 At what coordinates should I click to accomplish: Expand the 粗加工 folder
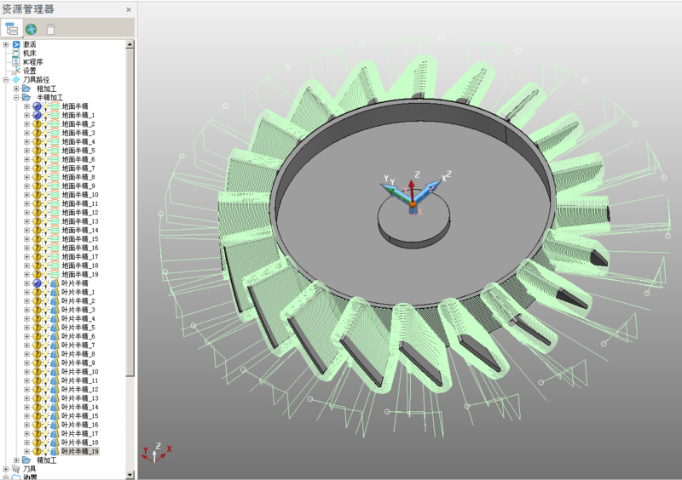[x=16, y=89]
